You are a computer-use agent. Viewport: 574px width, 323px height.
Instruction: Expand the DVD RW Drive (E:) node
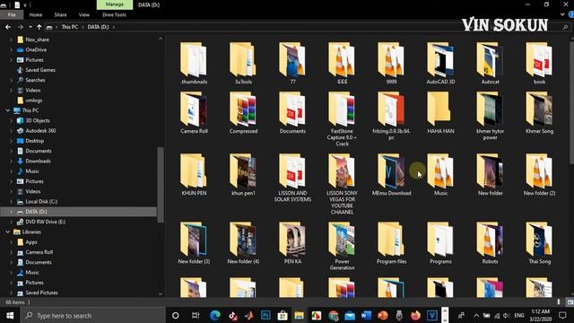11,222
